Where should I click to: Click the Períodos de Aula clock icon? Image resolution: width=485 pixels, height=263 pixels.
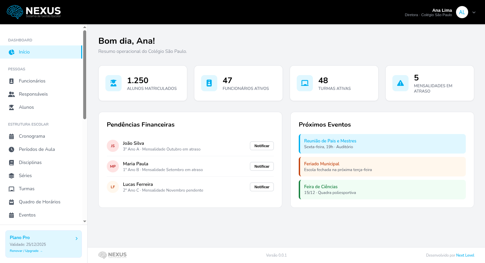click(x=11, y=150)
